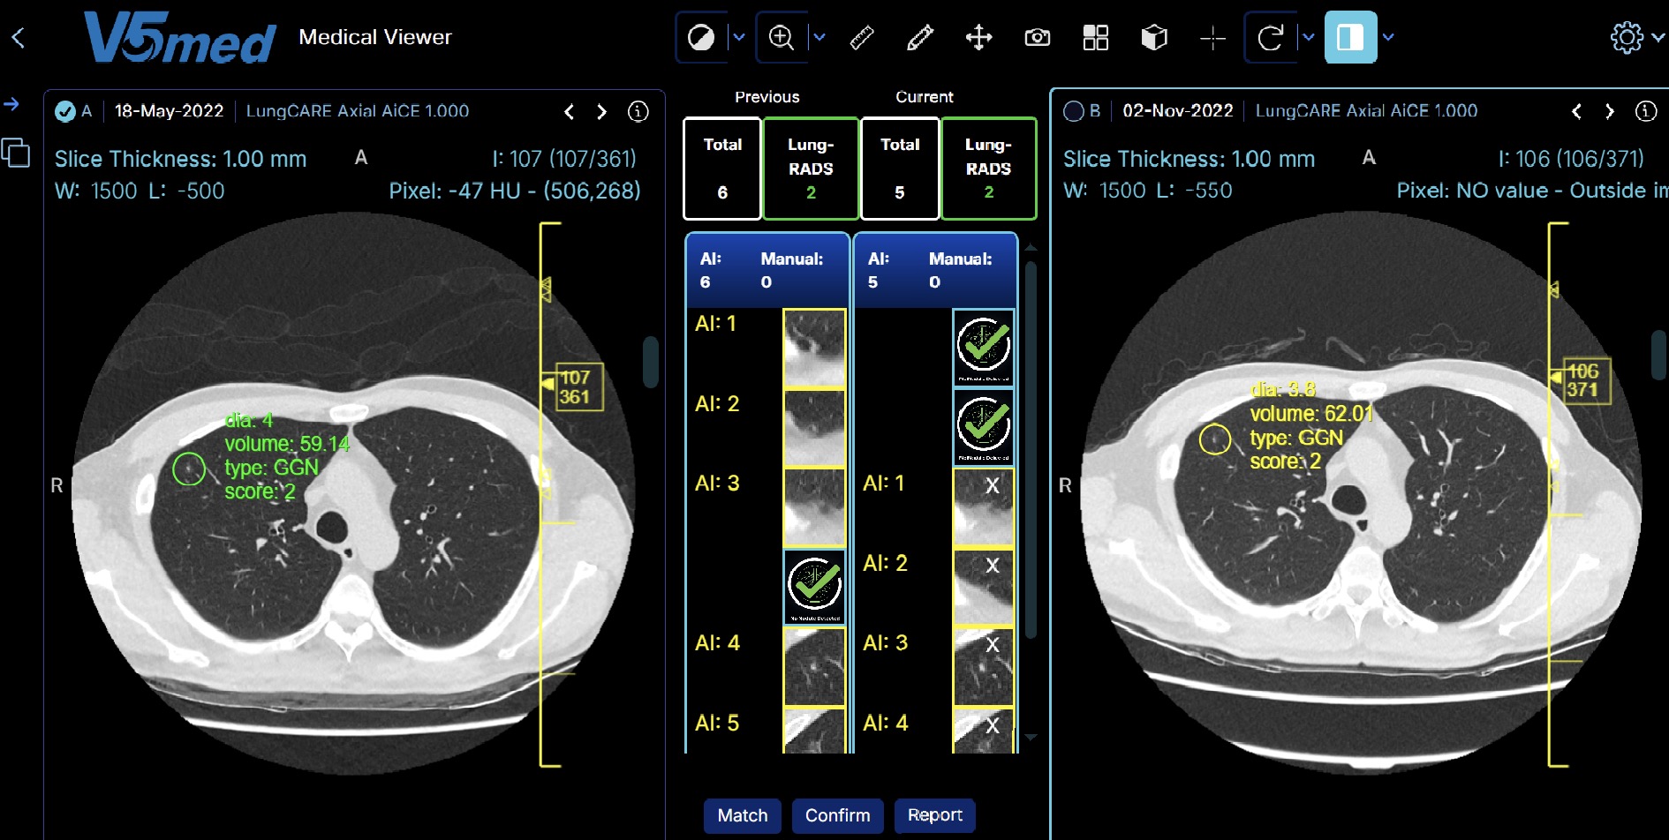Image resolution: width=1669 pixels, height=840 pixels.
Task: Select the ruler measurement tool
Action: click(x=862, y=37)
